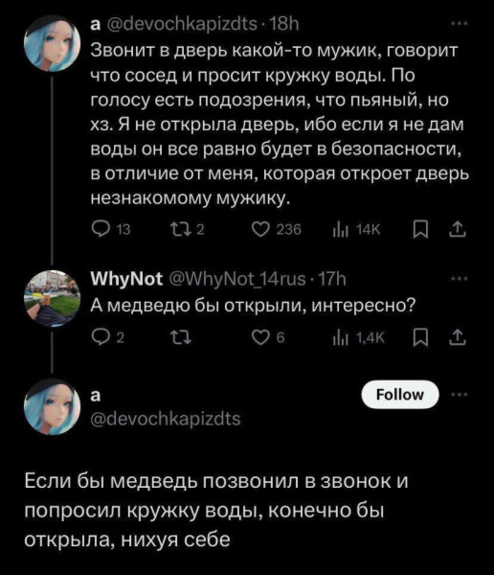
Task: Reply to WhyNot's comment about the bear
Action: (x=100, y=339)
